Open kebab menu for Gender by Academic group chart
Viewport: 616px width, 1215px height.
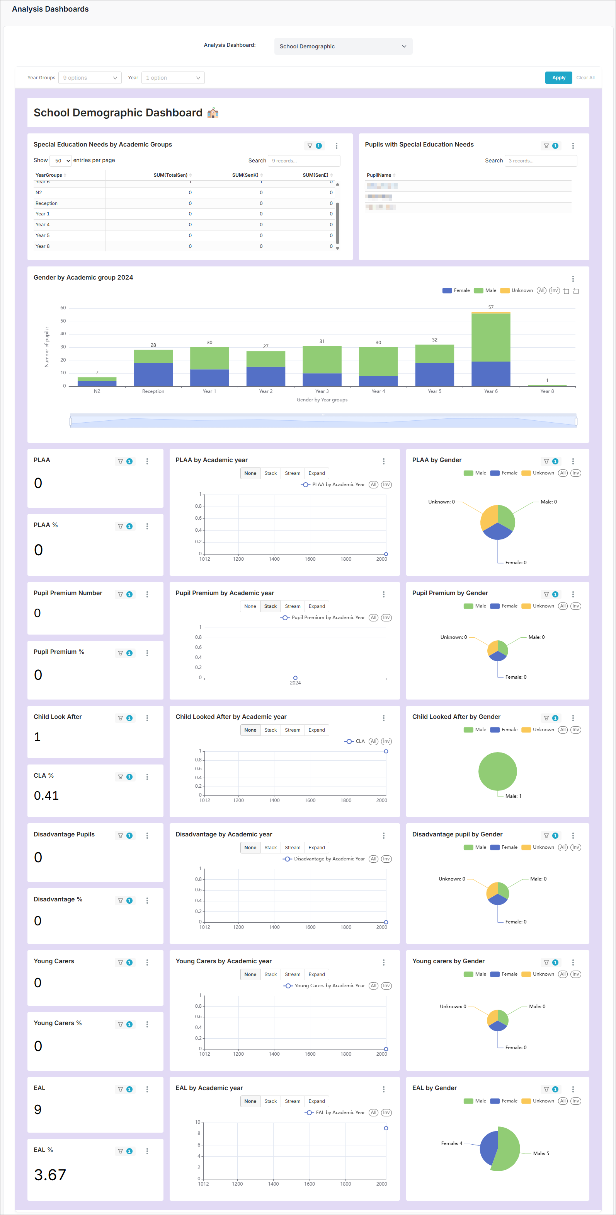573,279
